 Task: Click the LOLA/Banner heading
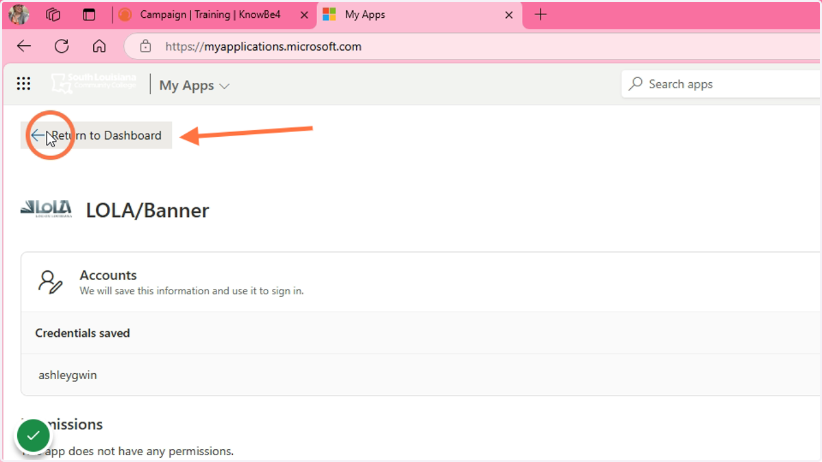(147, 210)
